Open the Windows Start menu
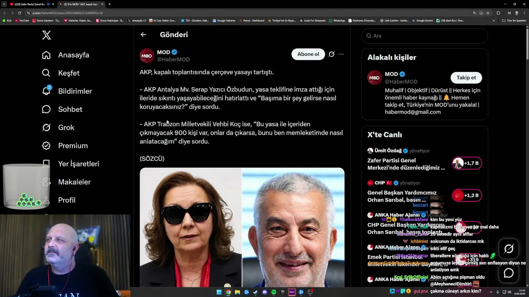Image resolution: width=529 pixels, height=297 pixels. click(219, 292)
